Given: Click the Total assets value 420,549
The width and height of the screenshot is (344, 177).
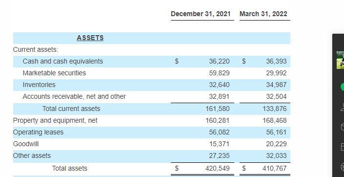Looking at the screenshot, I should [218, 168].
